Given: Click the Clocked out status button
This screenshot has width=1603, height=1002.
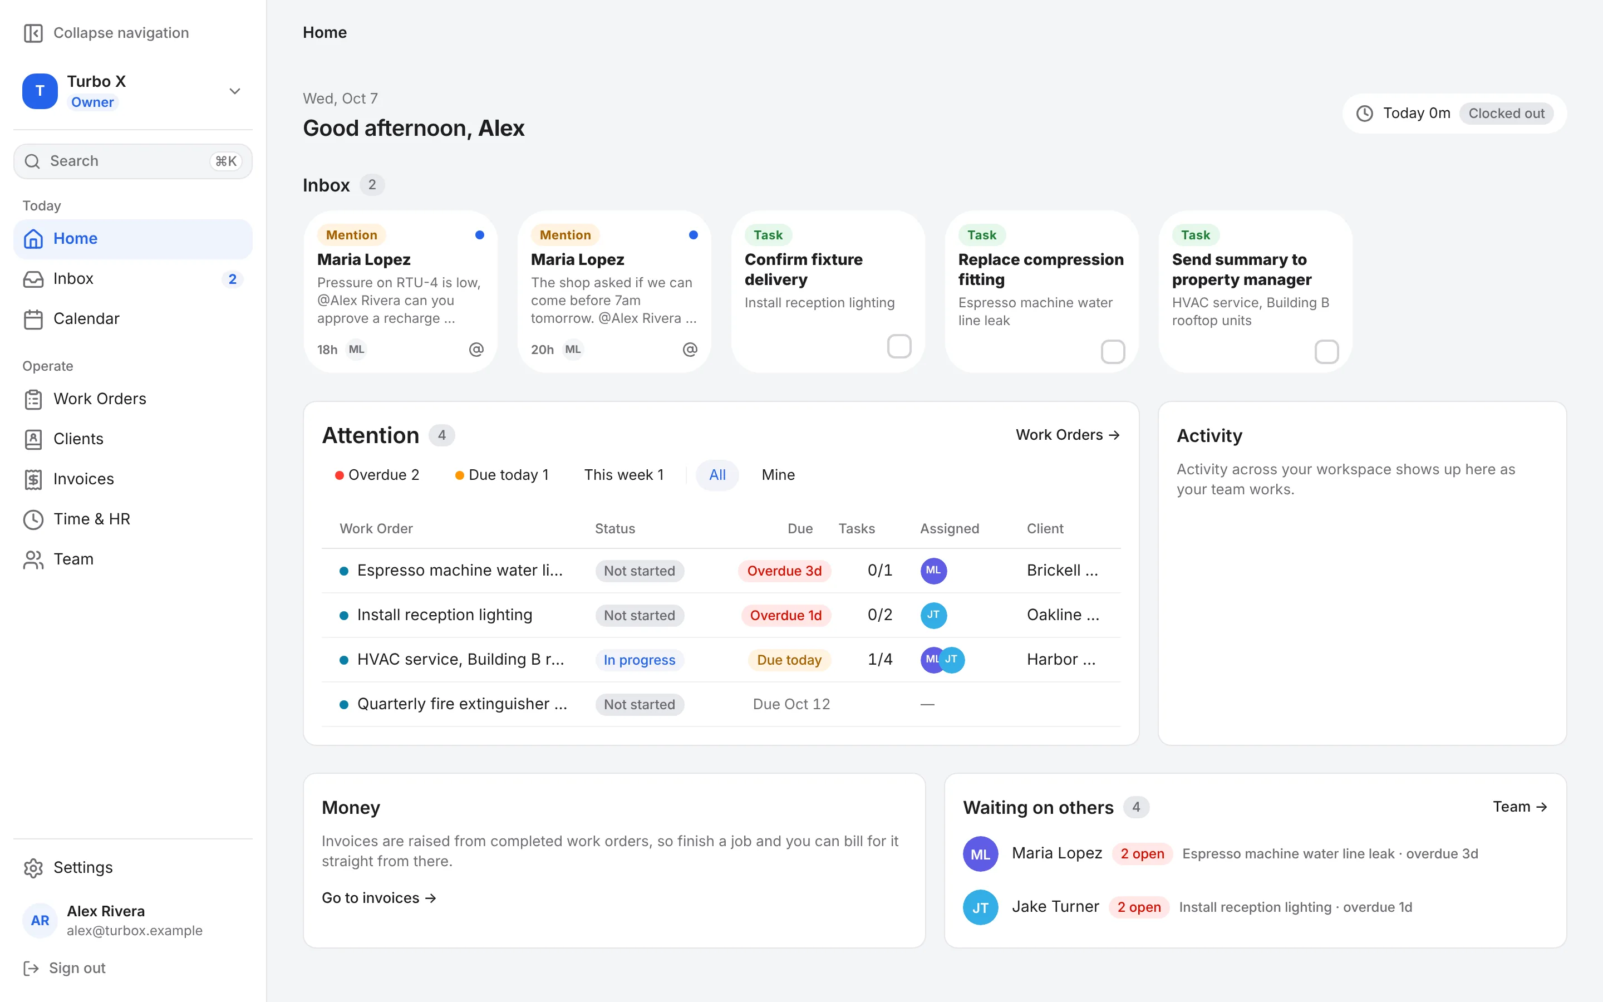Looking at the screenshot, I should click(x=1506, y=114).
